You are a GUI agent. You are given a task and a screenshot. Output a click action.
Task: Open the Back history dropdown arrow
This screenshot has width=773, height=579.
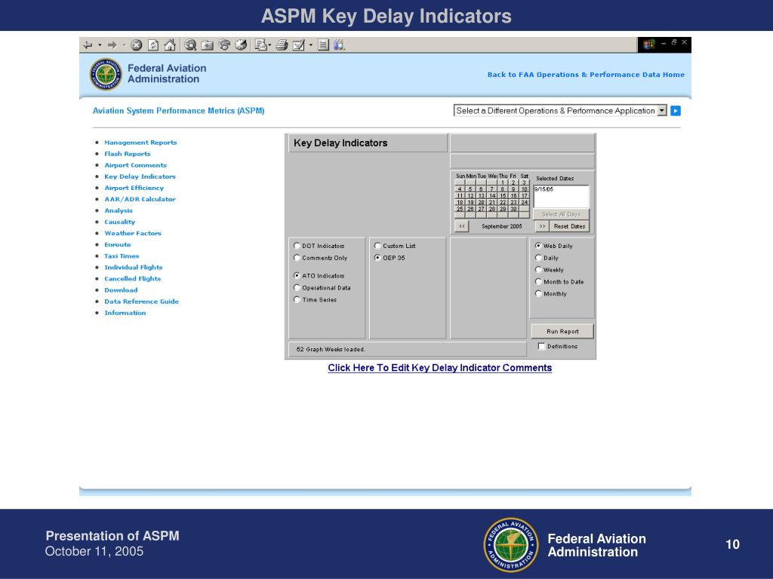click(x=100, y=45)
